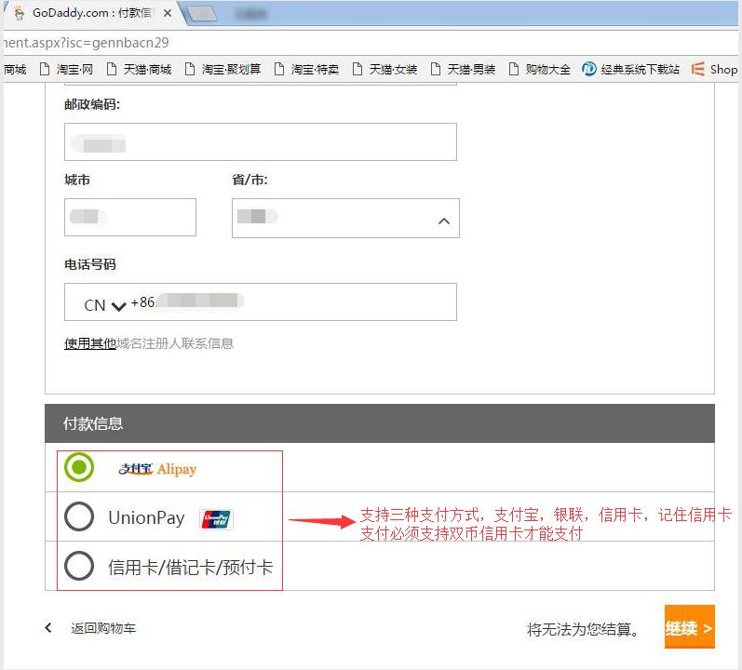
Task: Click the 电话号码 field label
Action: (x=90, y=264)
